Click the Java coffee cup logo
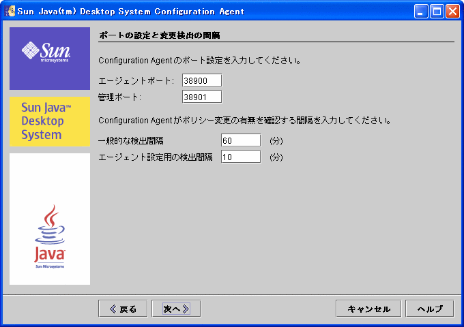464x327 pixels. click(x=50, y=236)
